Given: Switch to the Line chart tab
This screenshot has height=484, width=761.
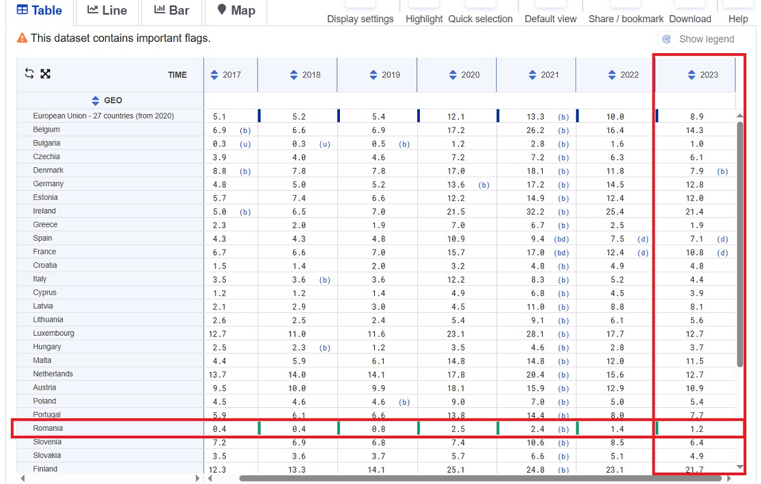Looking at the screenshot, I should (x=107, y=11).
